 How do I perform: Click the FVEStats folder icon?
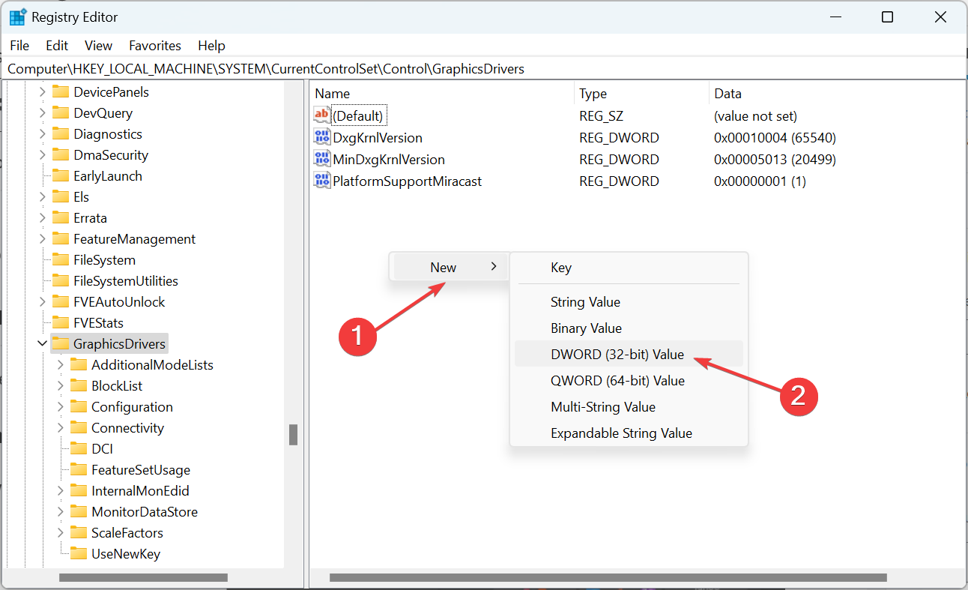point(61,322)
